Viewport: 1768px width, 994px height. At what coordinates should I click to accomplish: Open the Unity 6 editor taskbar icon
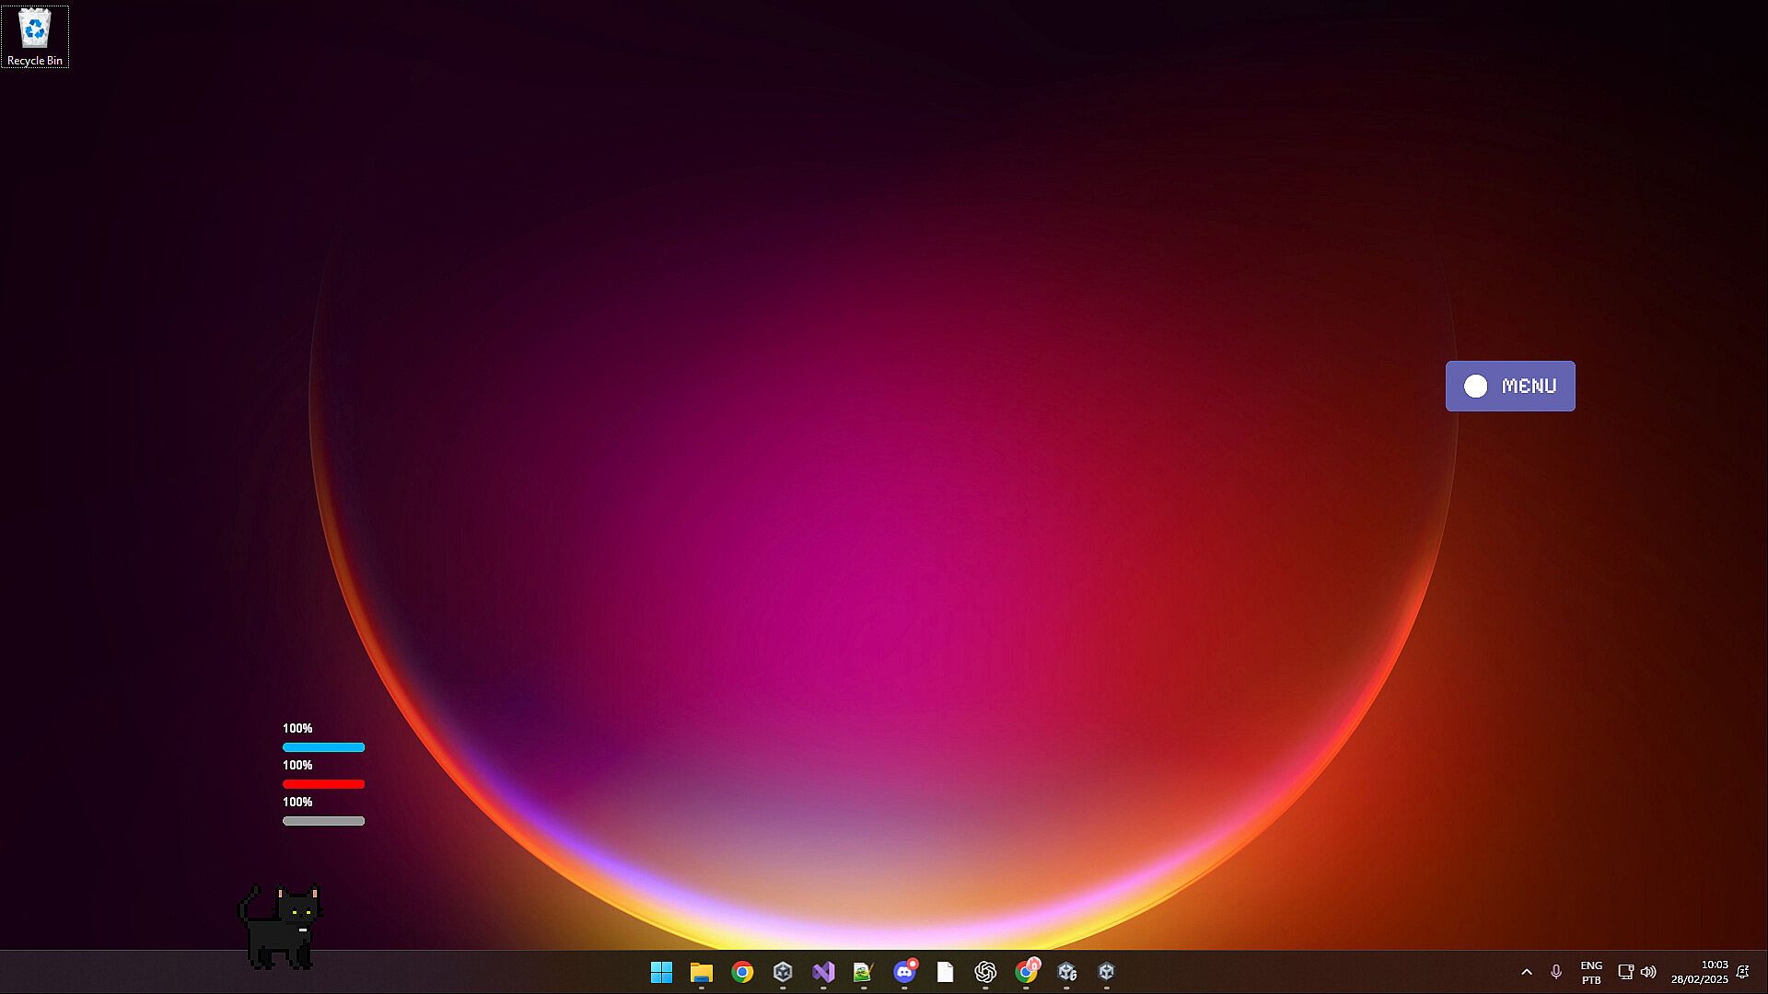point(1066,972)
